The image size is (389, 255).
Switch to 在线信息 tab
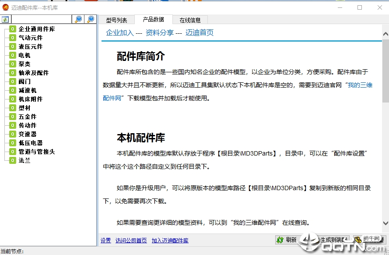[190, 20]
